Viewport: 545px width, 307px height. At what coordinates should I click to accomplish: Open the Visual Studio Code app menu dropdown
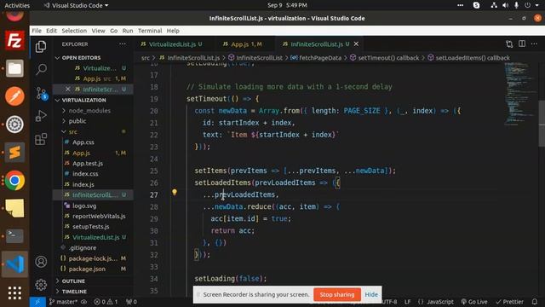[76, 5]
